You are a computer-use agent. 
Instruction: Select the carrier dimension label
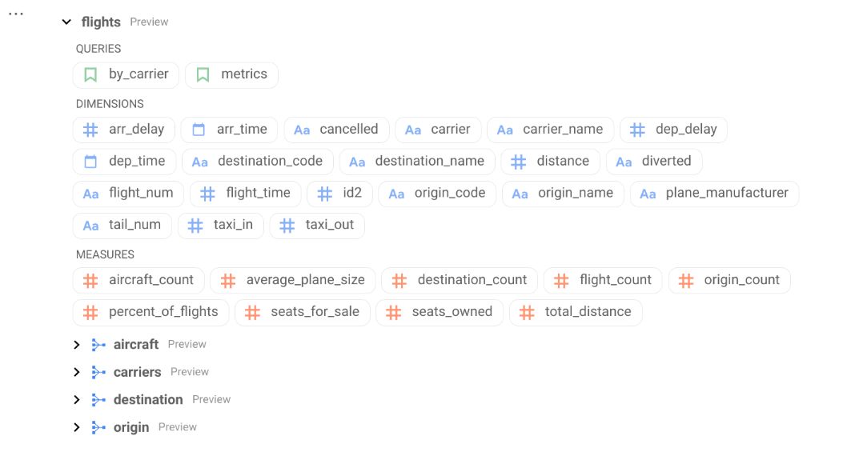point(451,130)
